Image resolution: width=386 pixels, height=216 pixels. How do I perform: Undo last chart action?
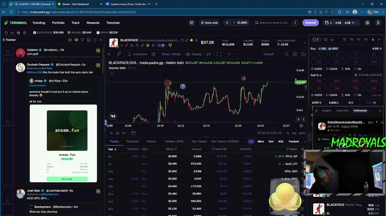pos(229,54)
